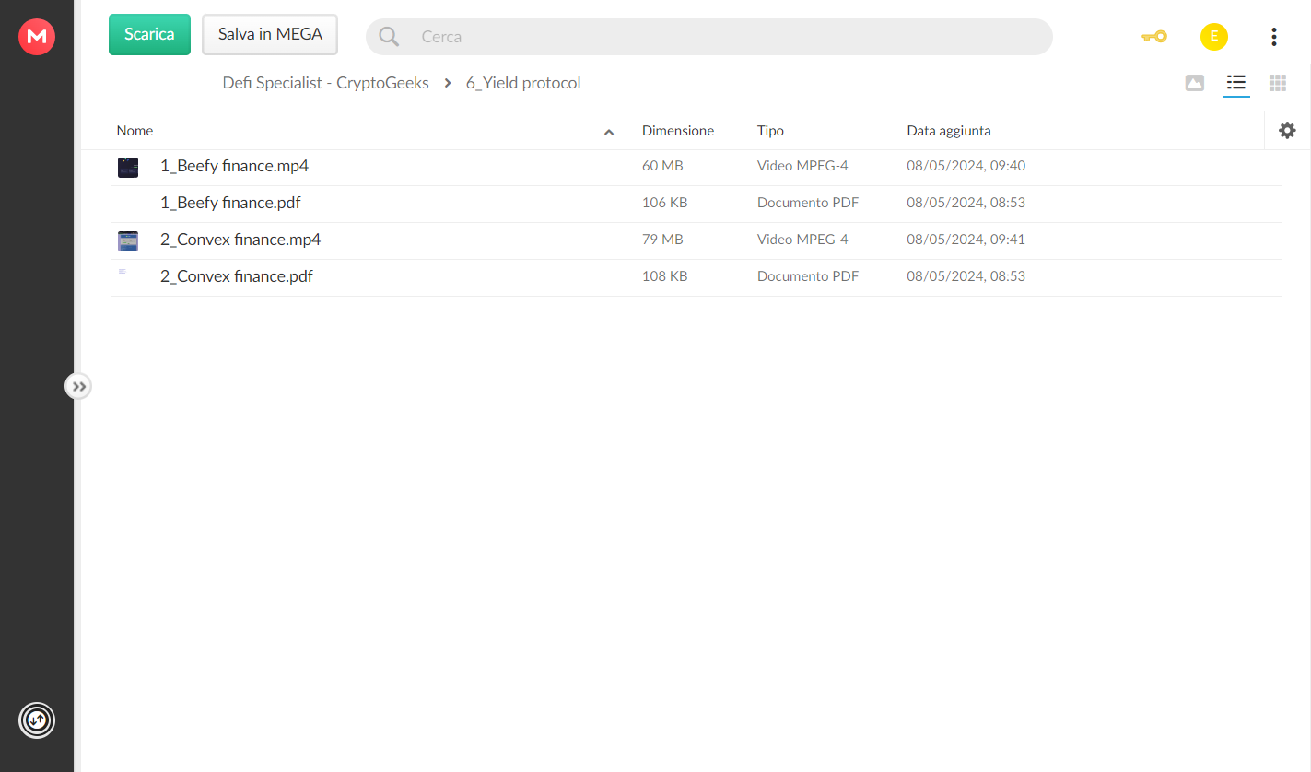Click the yellow recovery key icon

tap(1153, 37)
